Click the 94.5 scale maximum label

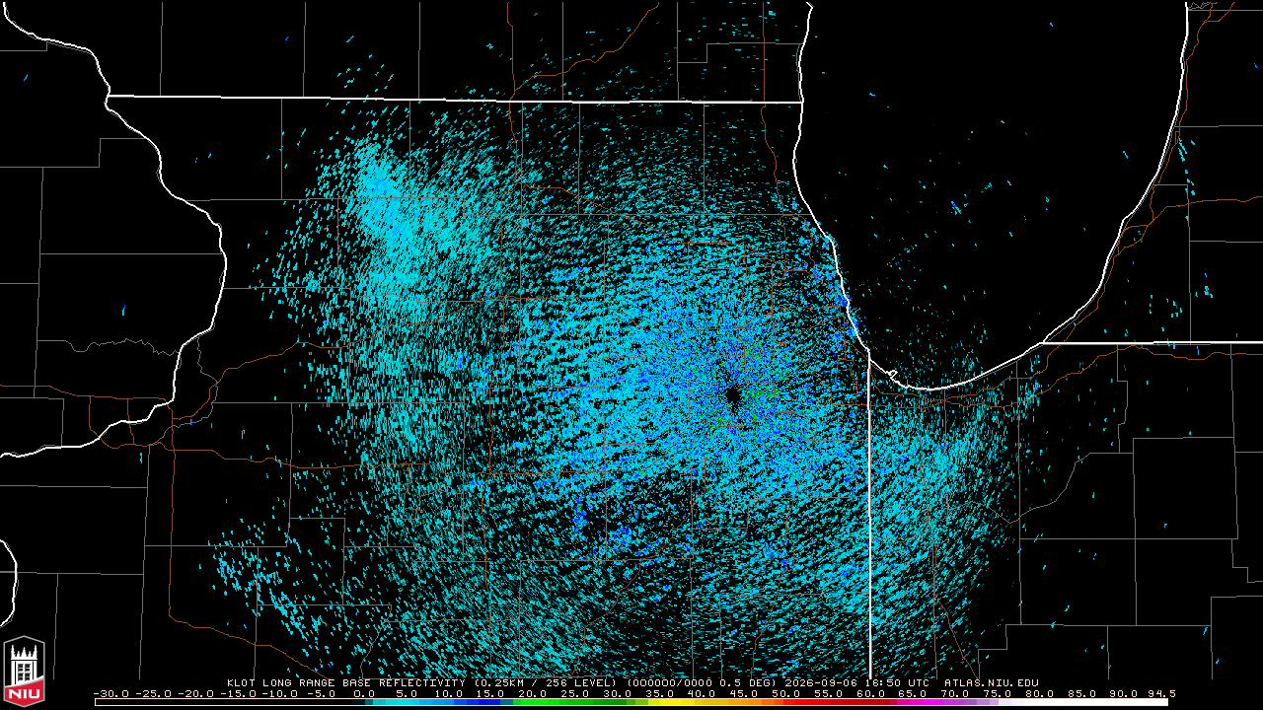click(x=1161, y=693)
